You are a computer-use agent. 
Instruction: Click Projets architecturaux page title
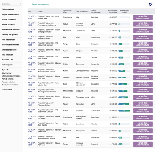41,5
